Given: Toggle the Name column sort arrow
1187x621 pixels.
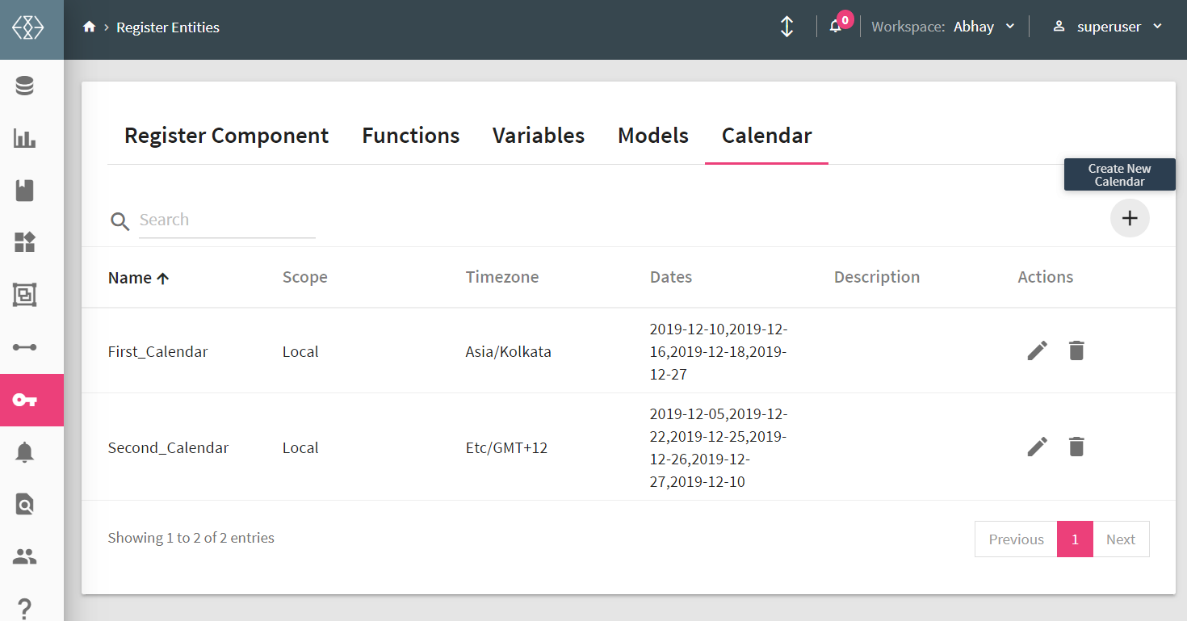Looking at the screenshot, I should 162,277.
